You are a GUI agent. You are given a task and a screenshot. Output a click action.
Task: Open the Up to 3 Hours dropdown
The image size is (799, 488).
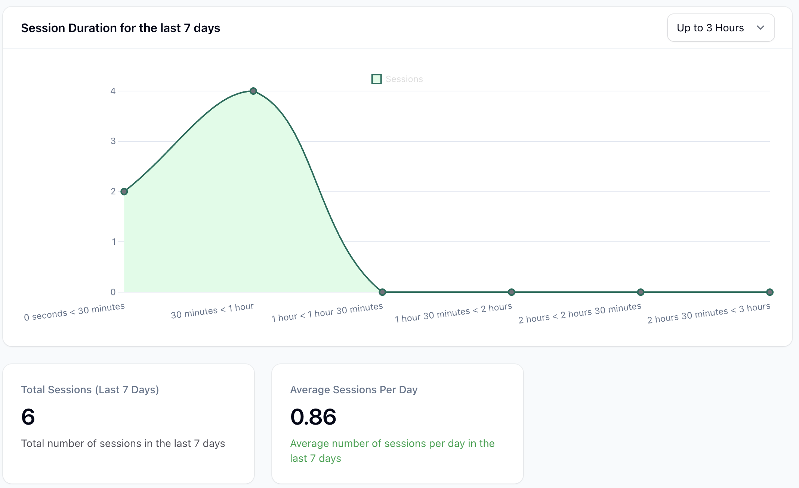click(720, 28)
